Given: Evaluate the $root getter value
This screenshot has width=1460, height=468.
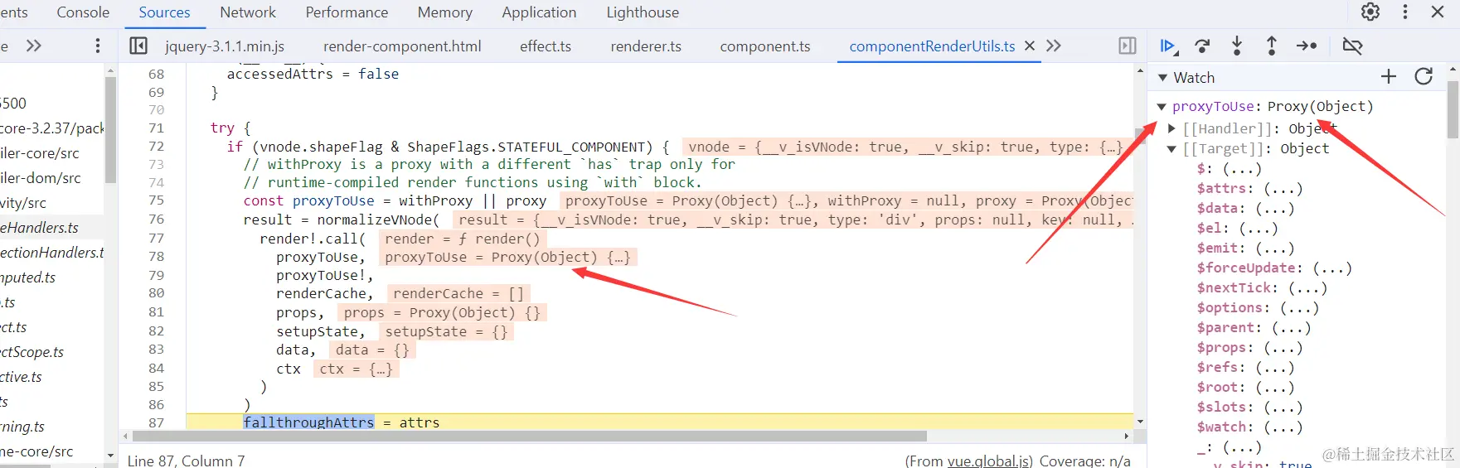Looking at the screenshot, I should tap(1274, 388).
